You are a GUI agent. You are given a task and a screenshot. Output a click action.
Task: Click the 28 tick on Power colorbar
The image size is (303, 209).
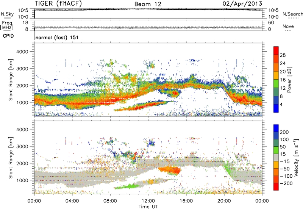click(x=283, y=55)
